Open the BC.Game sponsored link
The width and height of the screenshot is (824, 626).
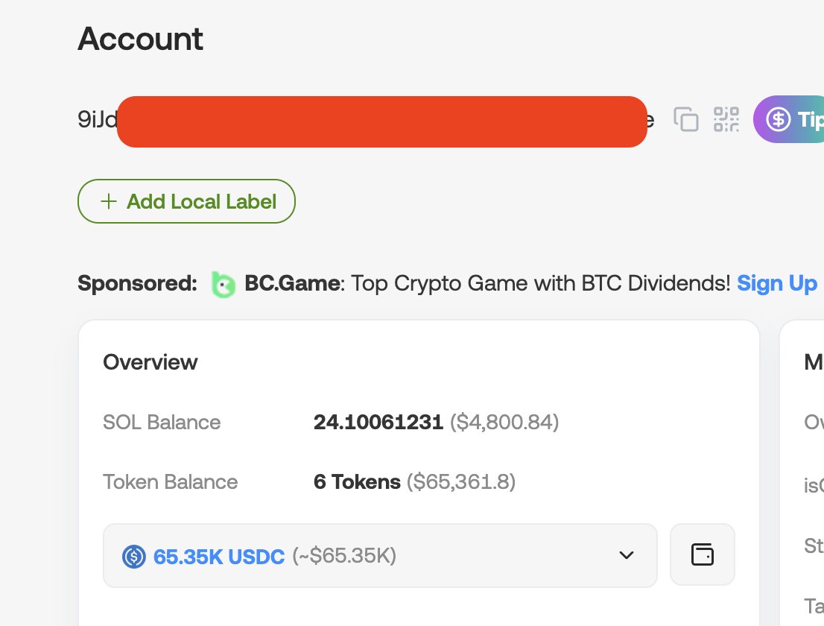coord(292,284)
